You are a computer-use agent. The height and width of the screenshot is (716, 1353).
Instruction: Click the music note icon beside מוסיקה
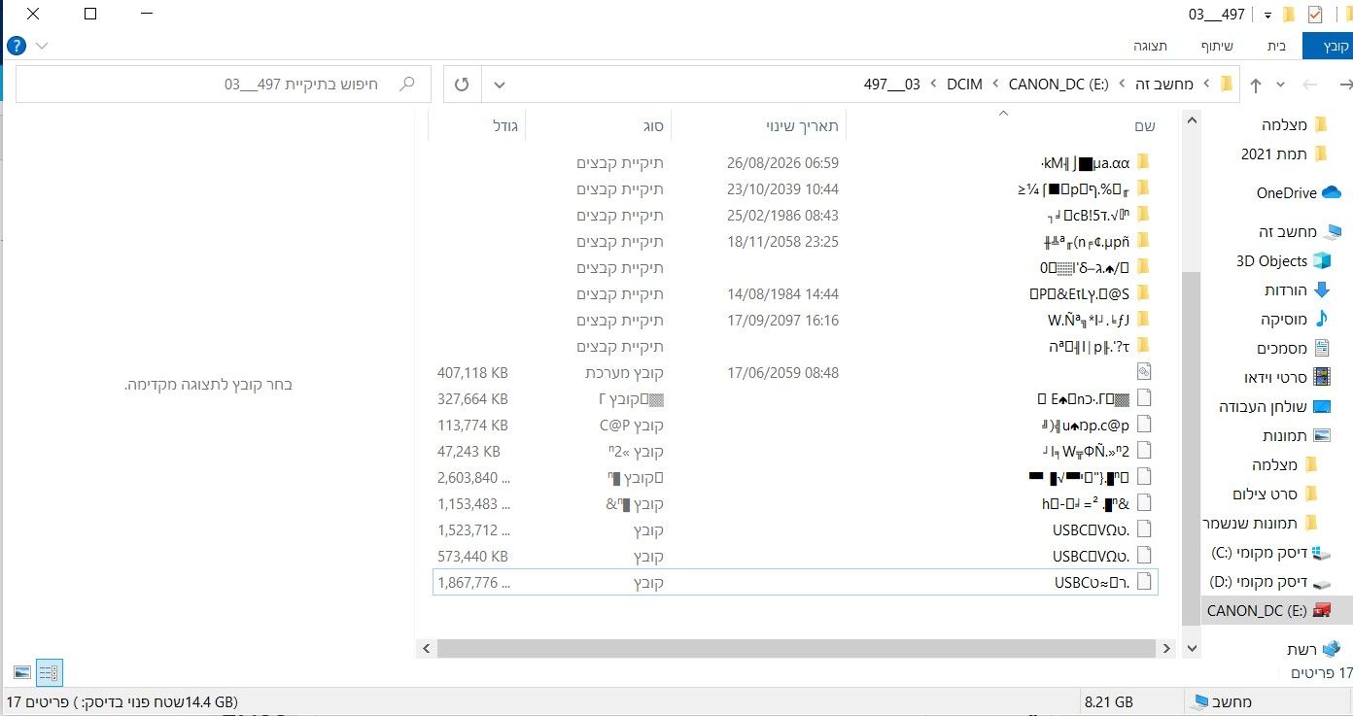pyautogui.click(x=1321, y=319)
